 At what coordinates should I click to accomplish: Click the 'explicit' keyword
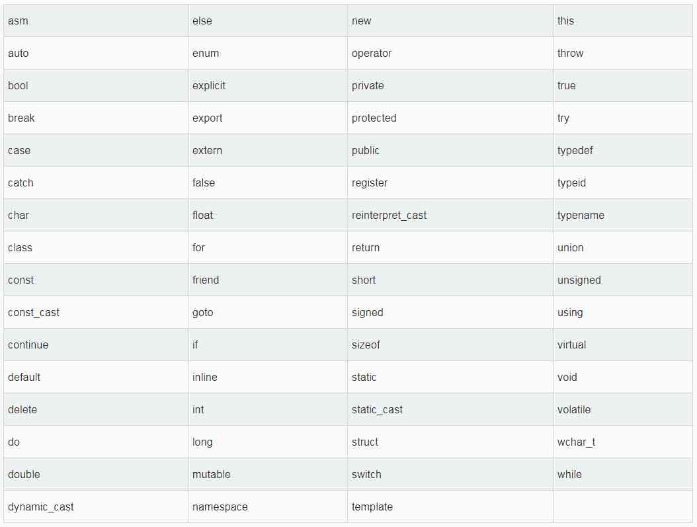click(208, 86)
